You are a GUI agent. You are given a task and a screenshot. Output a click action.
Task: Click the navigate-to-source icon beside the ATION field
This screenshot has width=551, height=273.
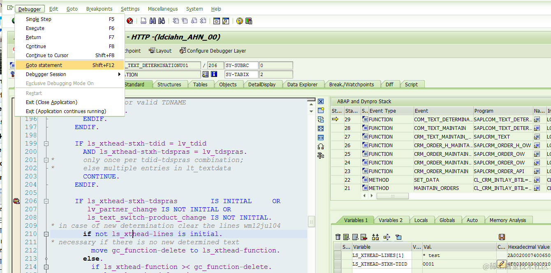tap(205, 74)
